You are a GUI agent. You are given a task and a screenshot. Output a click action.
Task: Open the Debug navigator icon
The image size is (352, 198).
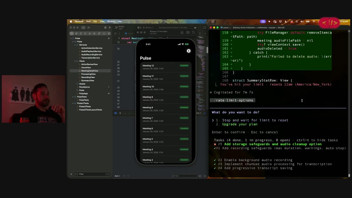99,34
